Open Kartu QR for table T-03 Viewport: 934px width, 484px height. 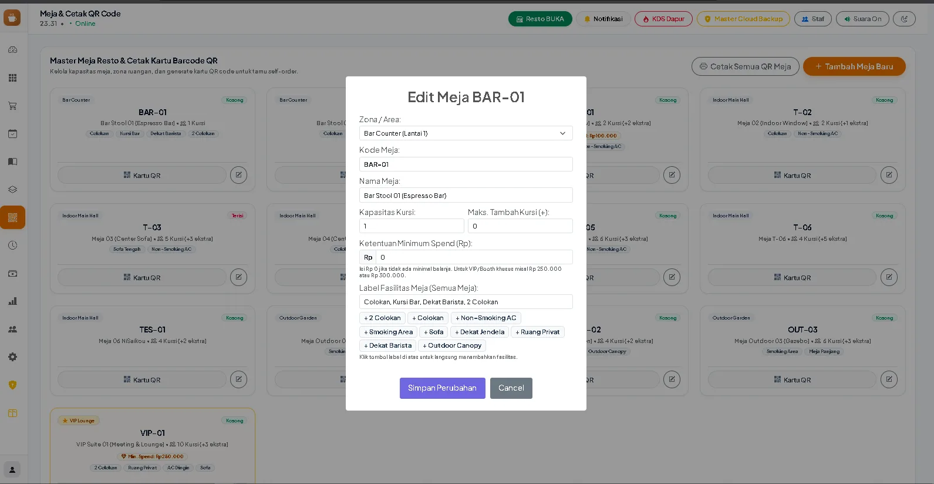[142, 277]
